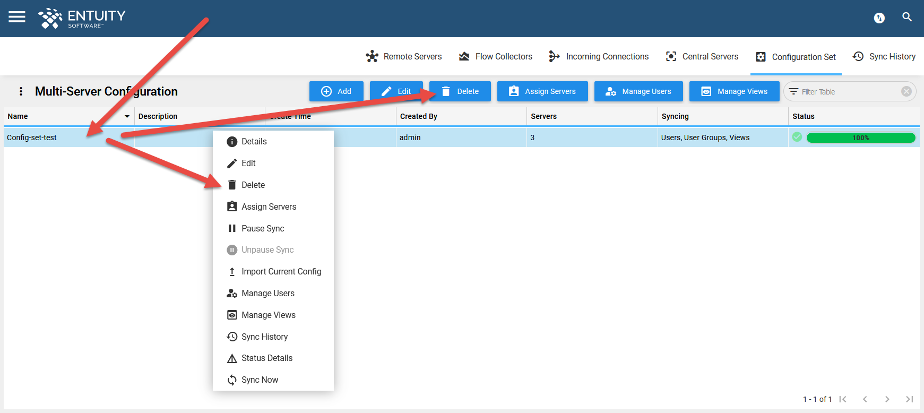Click the greyed Unpause Sync entry
Viewport: 924px width, 413px height.
click(x=273, y=249)
